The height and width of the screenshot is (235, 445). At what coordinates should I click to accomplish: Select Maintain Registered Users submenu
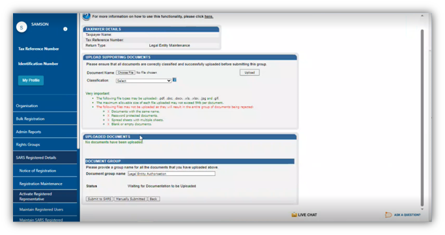pos(45,210)
